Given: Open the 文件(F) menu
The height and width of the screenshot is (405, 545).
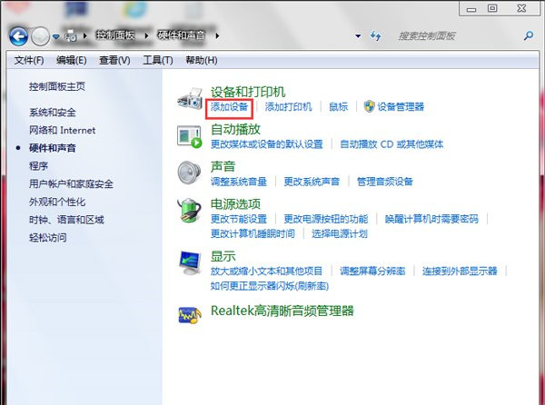Looking at the screenshot, I should click(28, 60).
